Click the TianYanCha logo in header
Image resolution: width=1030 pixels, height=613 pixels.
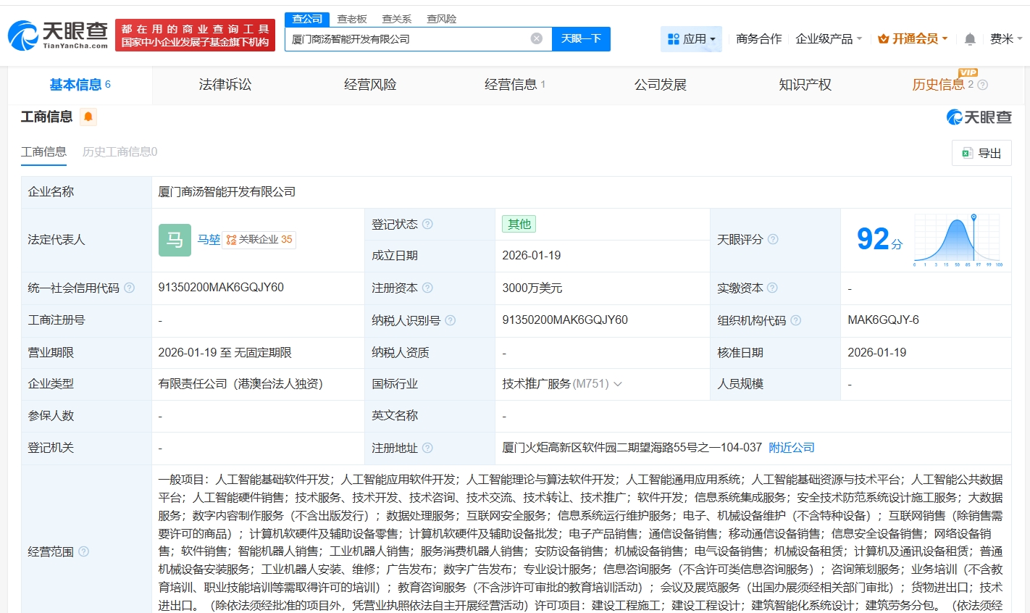tap(58, 34)
